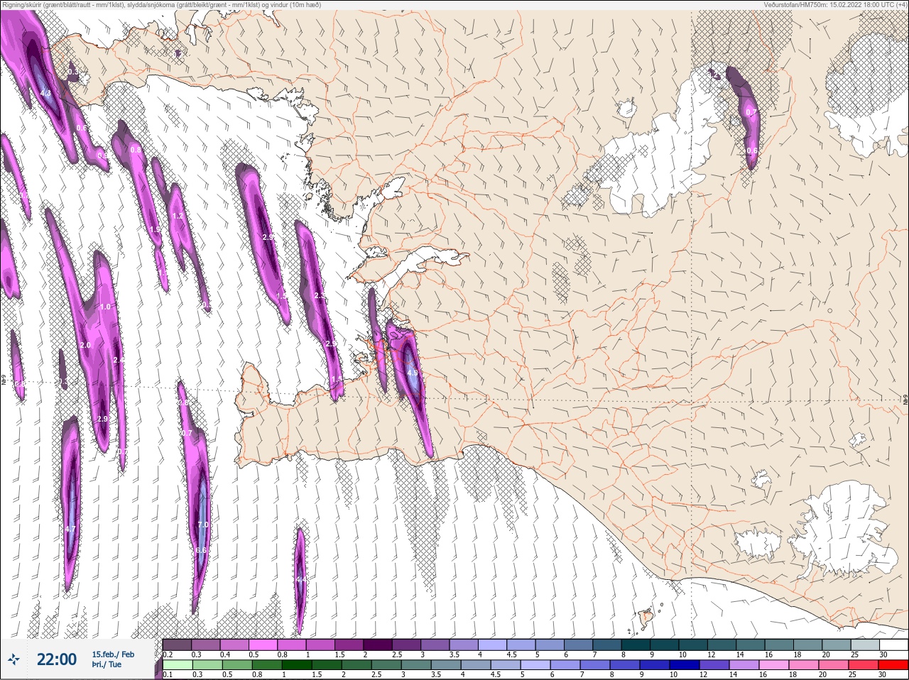Click the '4.9' precipitation value near the coast
Screen dimensions: 909x680
point(412,372)
